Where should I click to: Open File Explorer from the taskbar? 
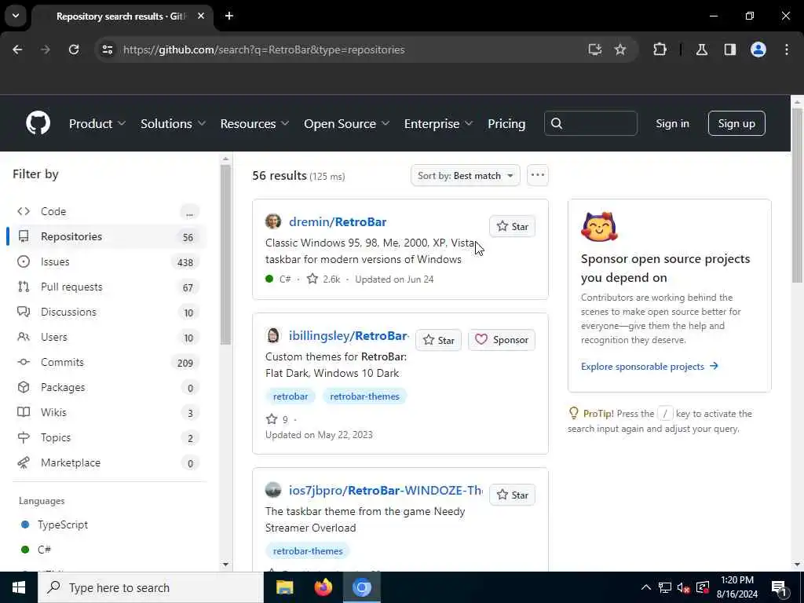[x=284, y=587]
